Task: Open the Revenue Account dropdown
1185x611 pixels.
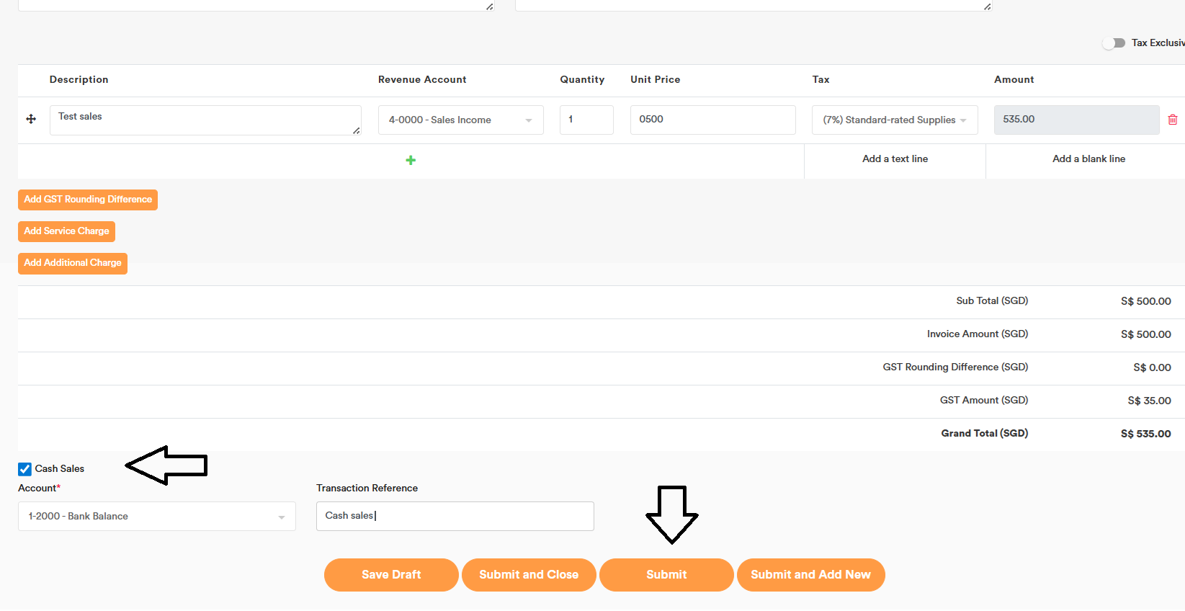Action: point(460,120)
